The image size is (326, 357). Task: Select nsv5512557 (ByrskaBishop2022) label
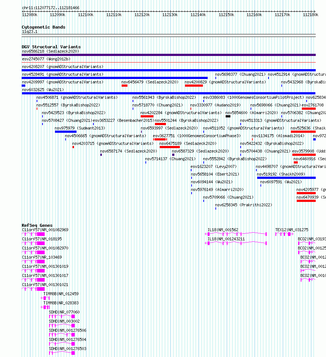[68, 105]
